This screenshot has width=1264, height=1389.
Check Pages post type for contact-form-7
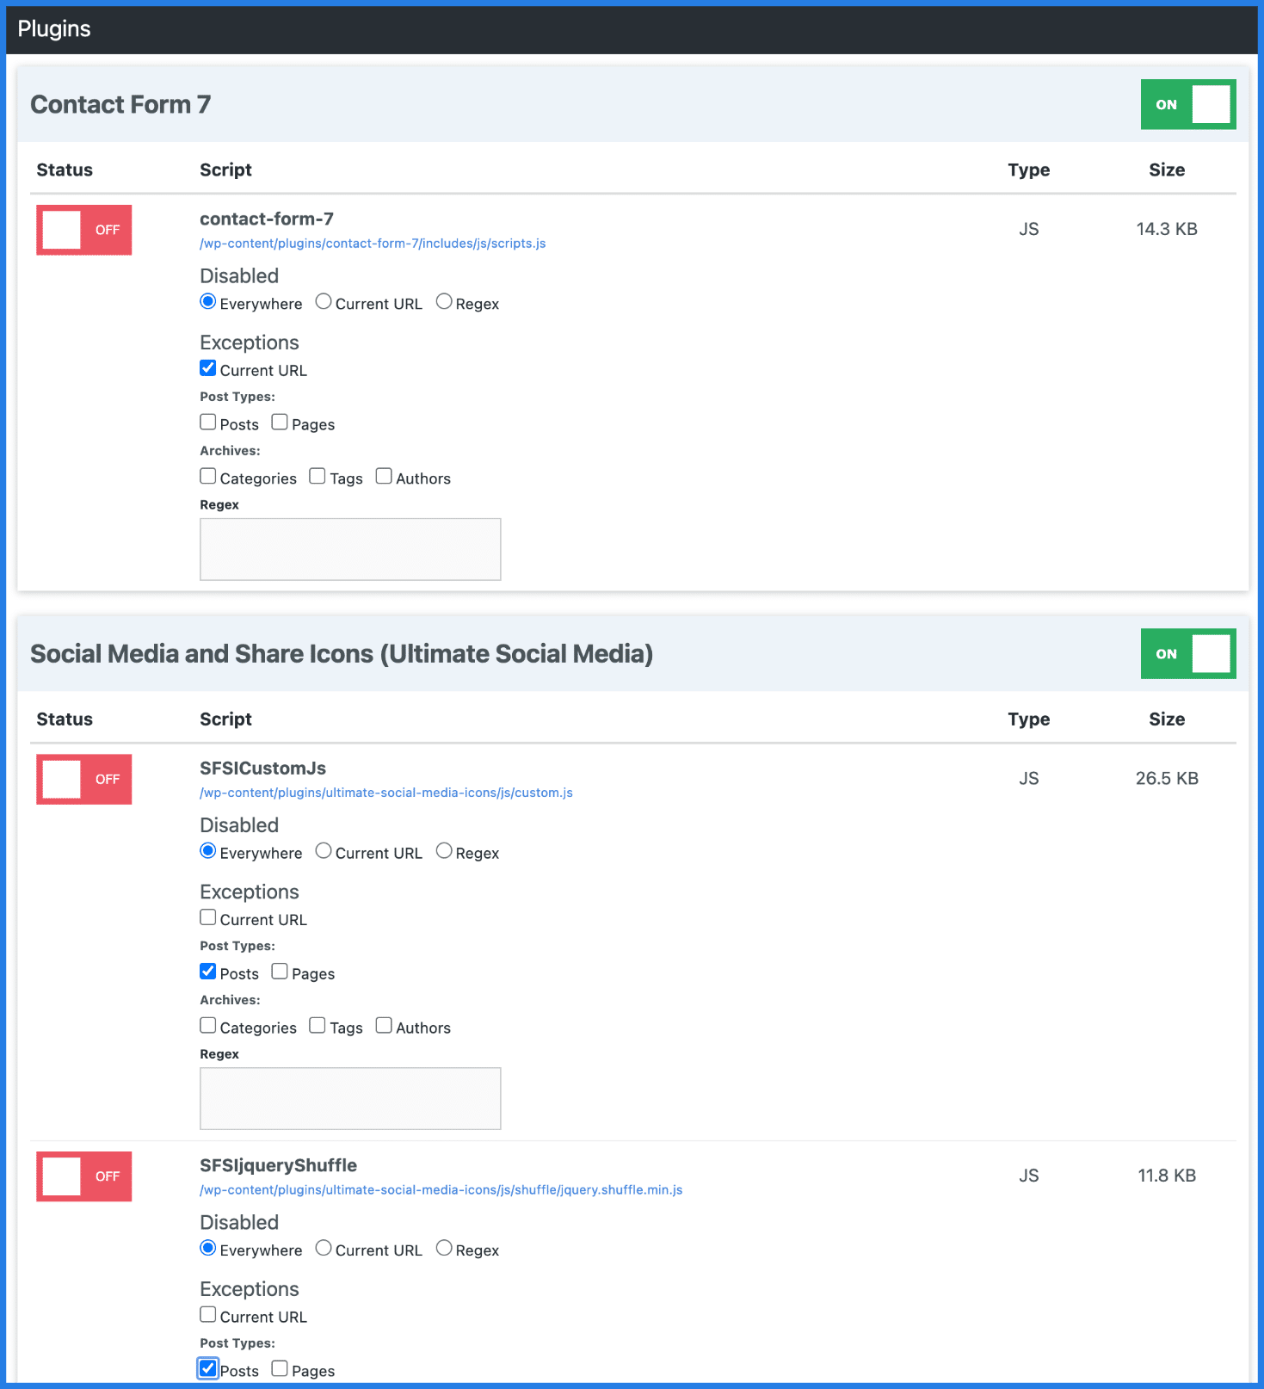click(280, 423)
